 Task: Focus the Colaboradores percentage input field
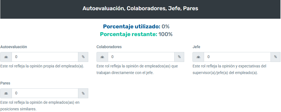(x=141, y=57)
